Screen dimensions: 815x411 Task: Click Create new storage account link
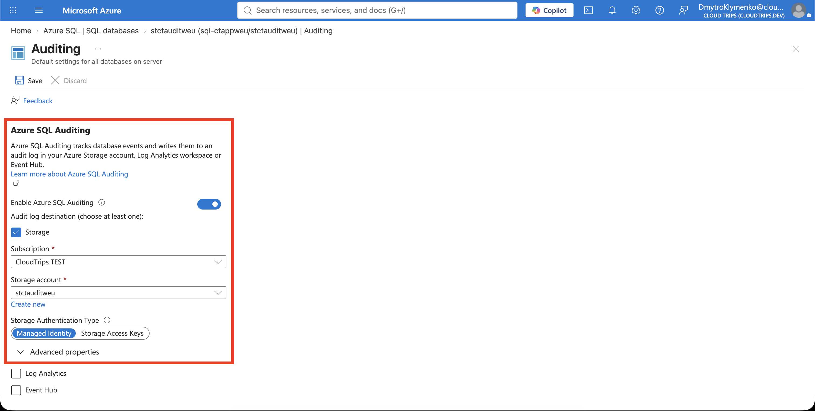click(x=28, y=304)
